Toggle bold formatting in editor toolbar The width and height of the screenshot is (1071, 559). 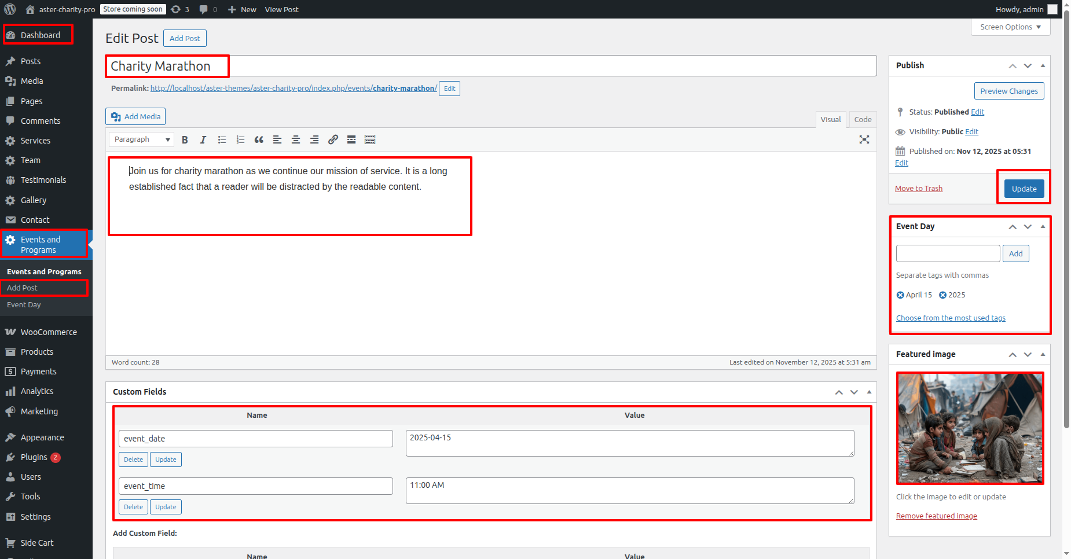185,139
